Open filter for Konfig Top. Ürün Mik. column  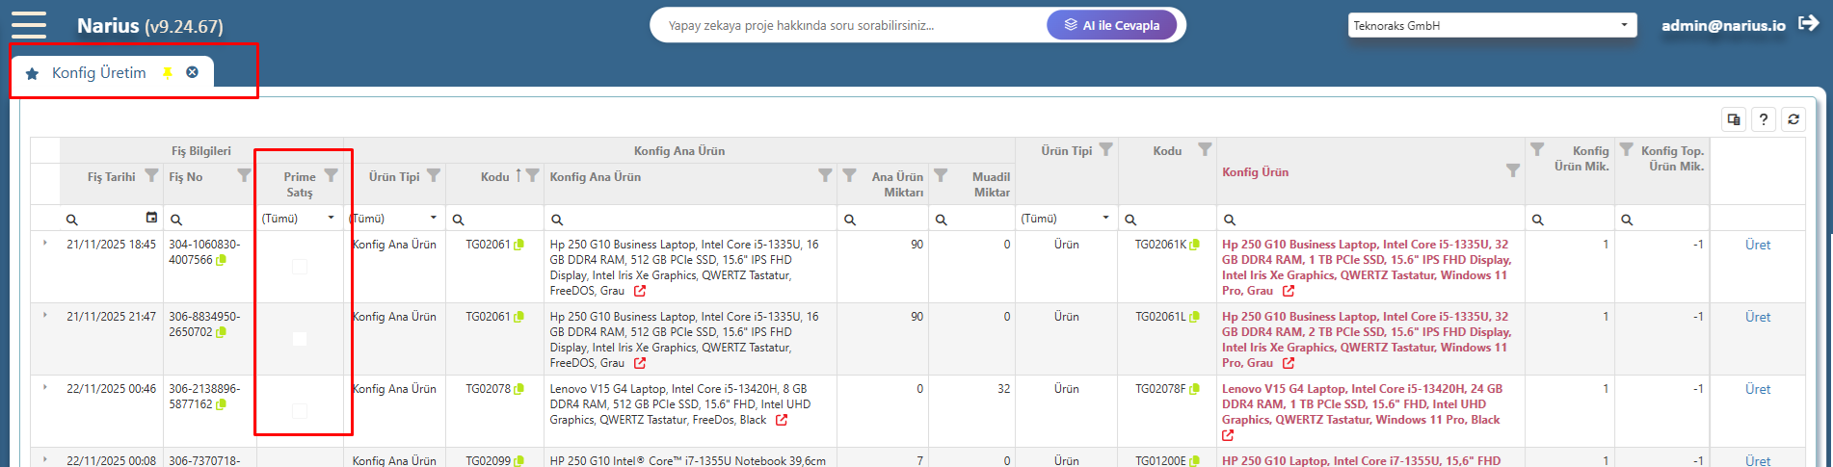1627,149
